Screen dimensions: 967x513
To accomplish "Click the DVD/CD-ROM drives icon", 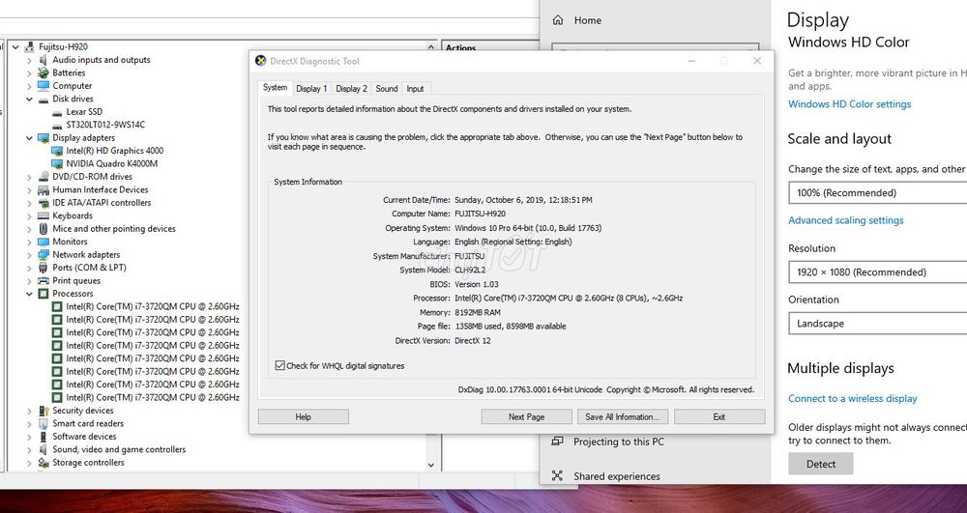I will coord(44,177).
